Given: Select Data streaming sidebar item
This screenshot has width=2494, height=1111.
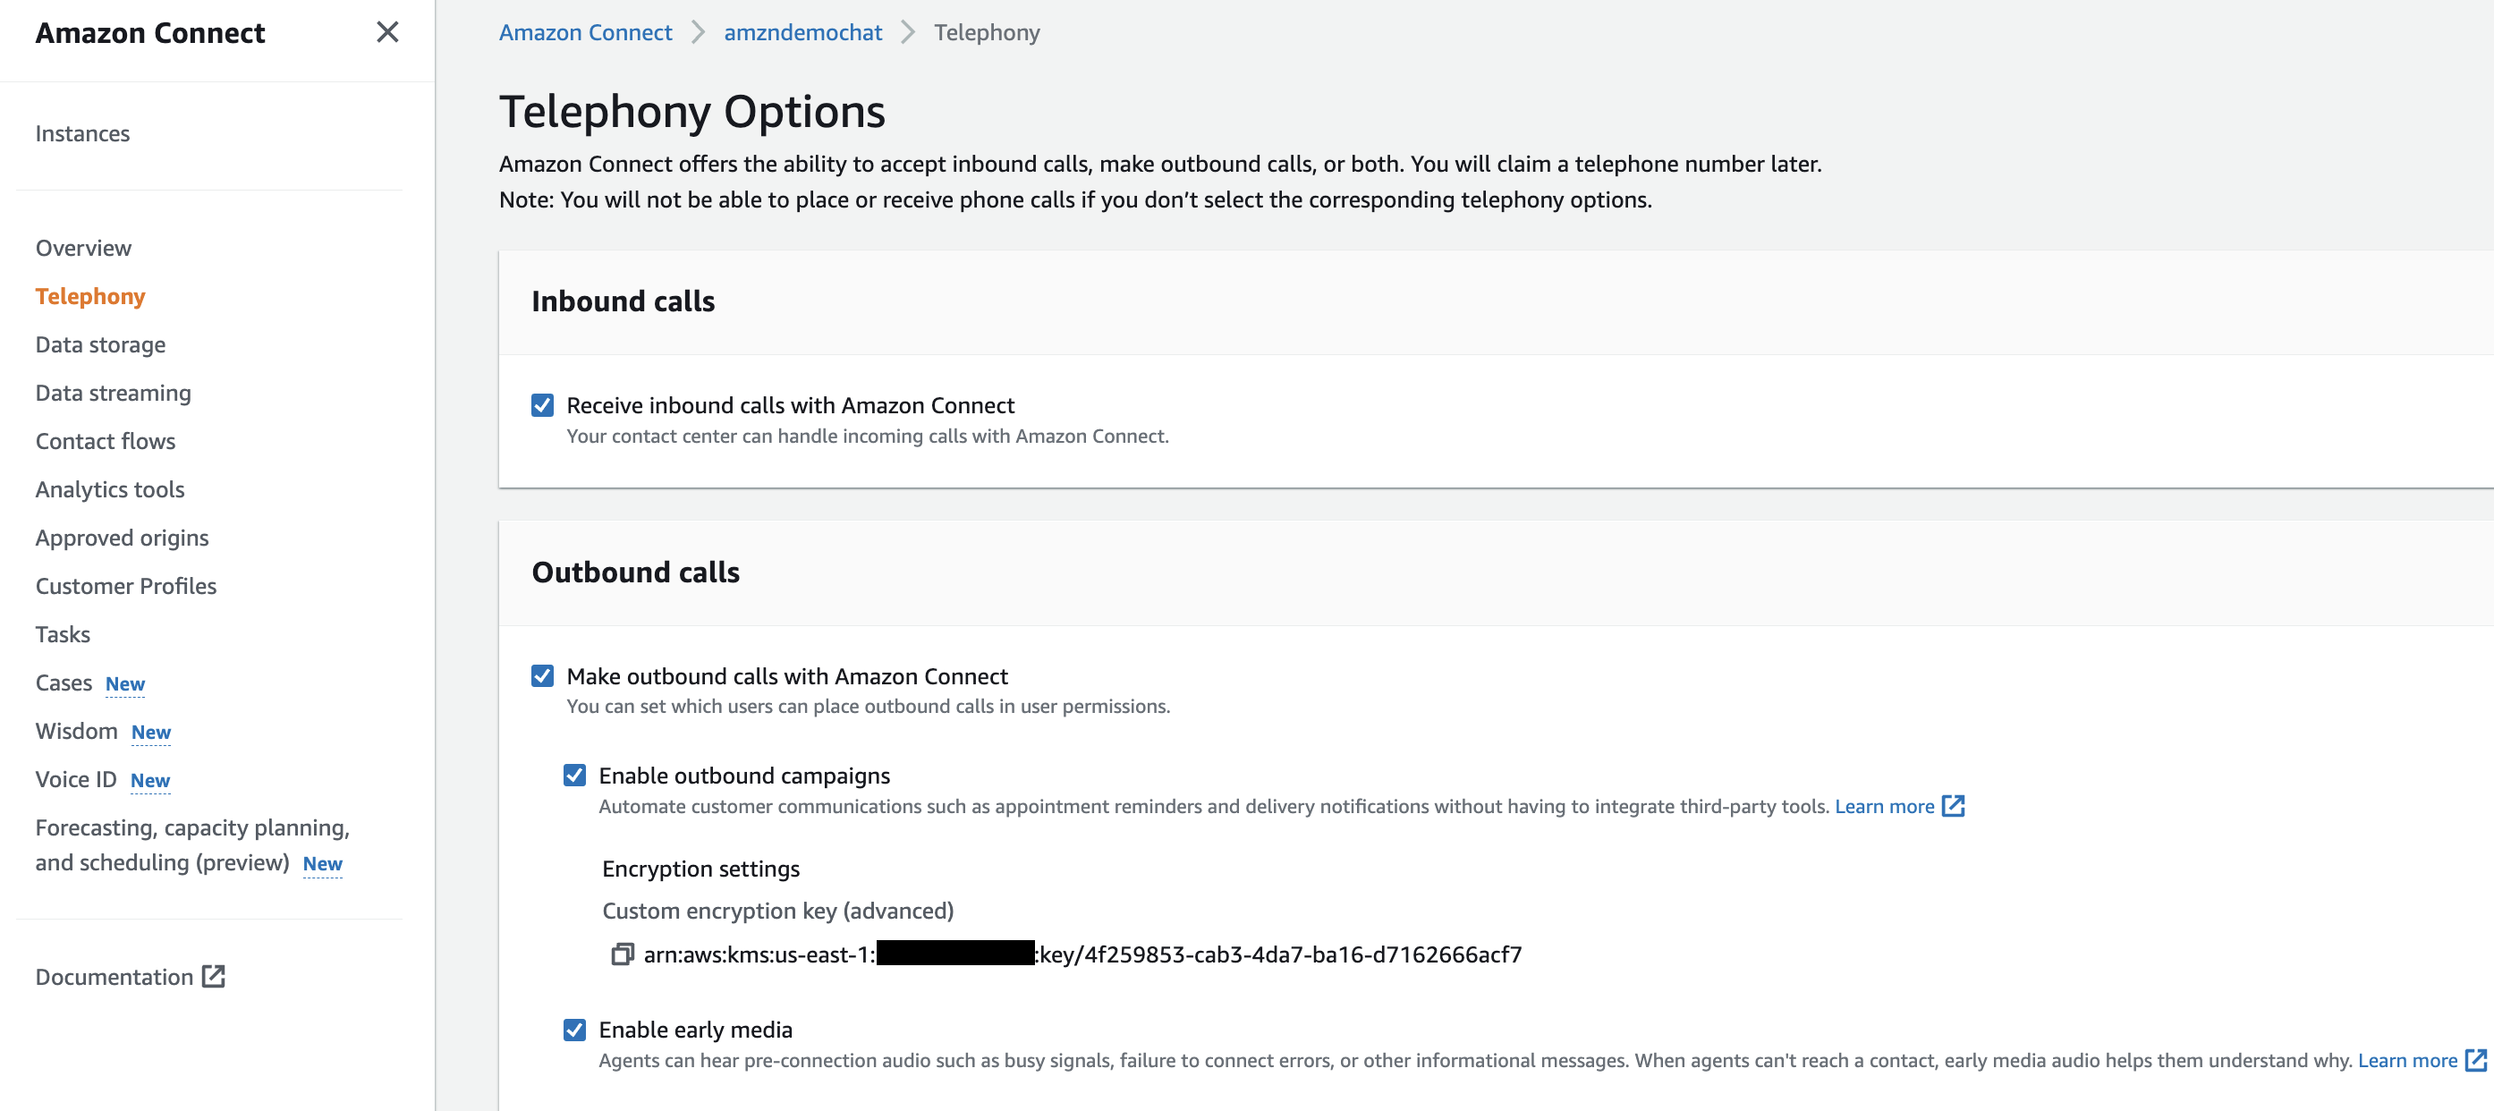Looking at the screenshot, I should click(x=113, y=391).
